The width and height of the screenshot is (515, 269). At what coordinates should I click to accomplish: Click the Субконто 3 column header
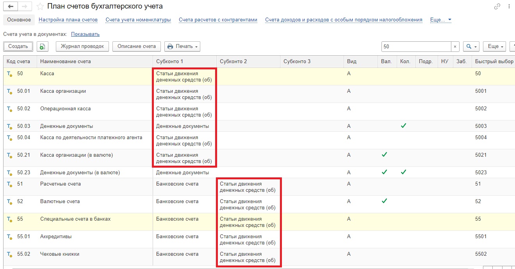pyautogui.click(x=312, y=62)
